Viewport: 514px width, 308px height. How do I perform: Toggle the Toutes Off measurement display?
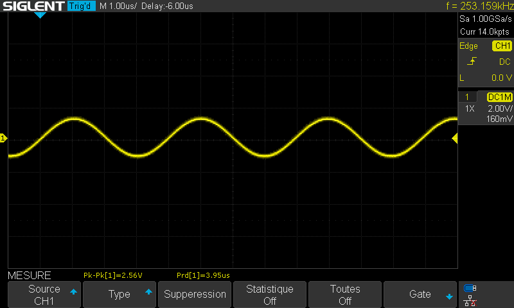[x=345, y=295]
